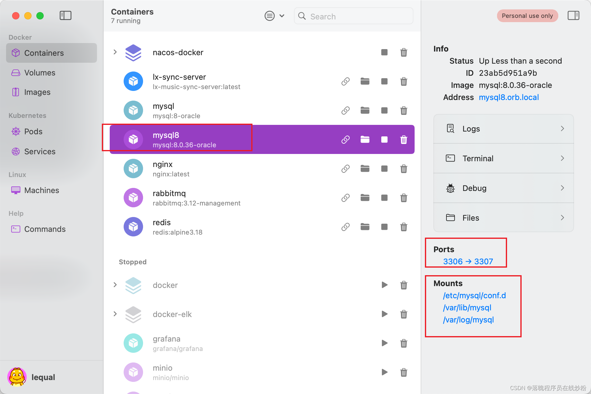Open link for lx-sync-server container

pyautogui.click(x=346, y=82)
